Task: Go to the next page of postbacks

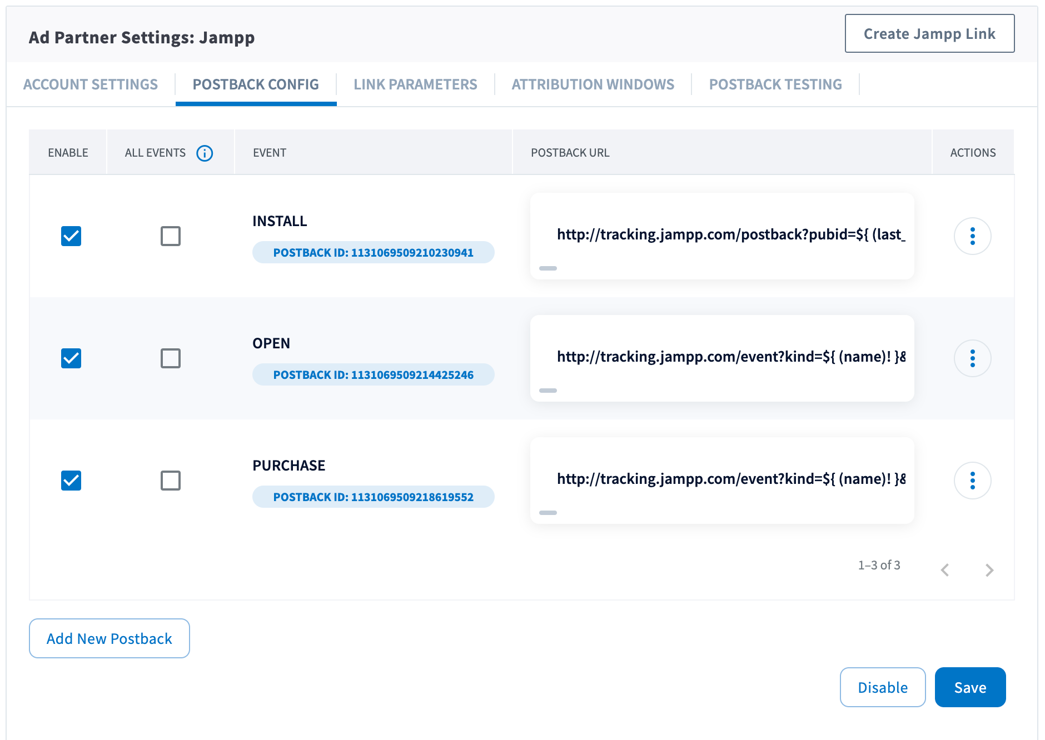Action: (x=989, y=569)
